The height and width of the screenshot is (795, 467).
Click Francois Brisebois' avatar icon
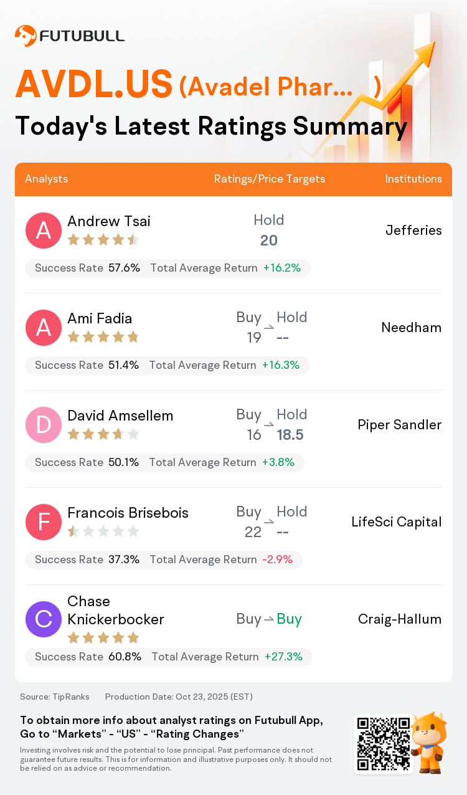(x=44, y=522)
